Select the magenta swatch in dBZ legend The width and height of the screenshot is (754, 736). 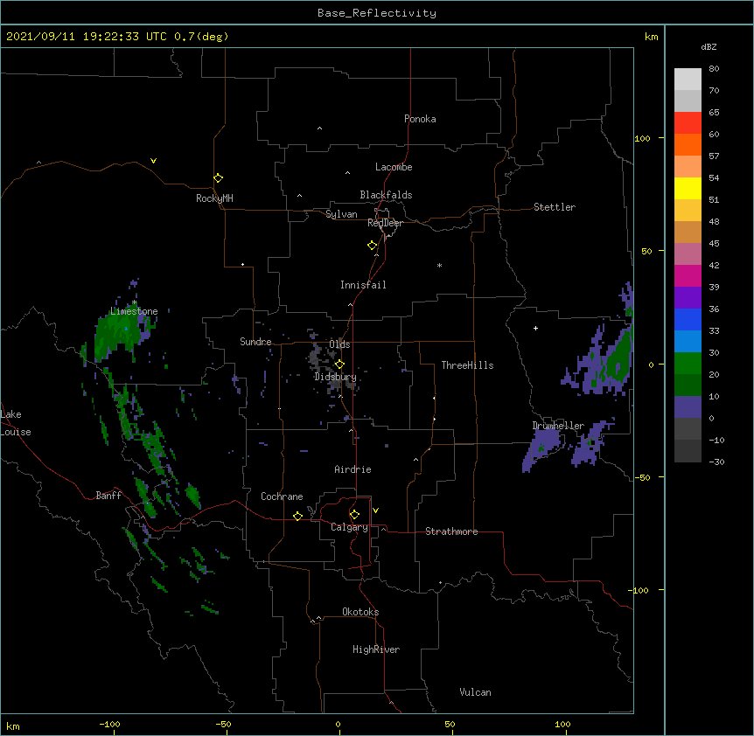(688, 275)
